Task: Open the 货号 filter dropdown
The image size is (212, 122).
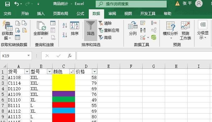Action: (27, 72)
